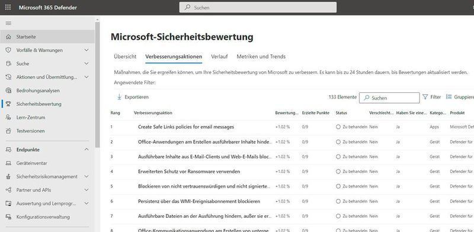Select status circle for Create Safe Links row
This screenshot has width=474, height=232.
(x=338, y=127)
